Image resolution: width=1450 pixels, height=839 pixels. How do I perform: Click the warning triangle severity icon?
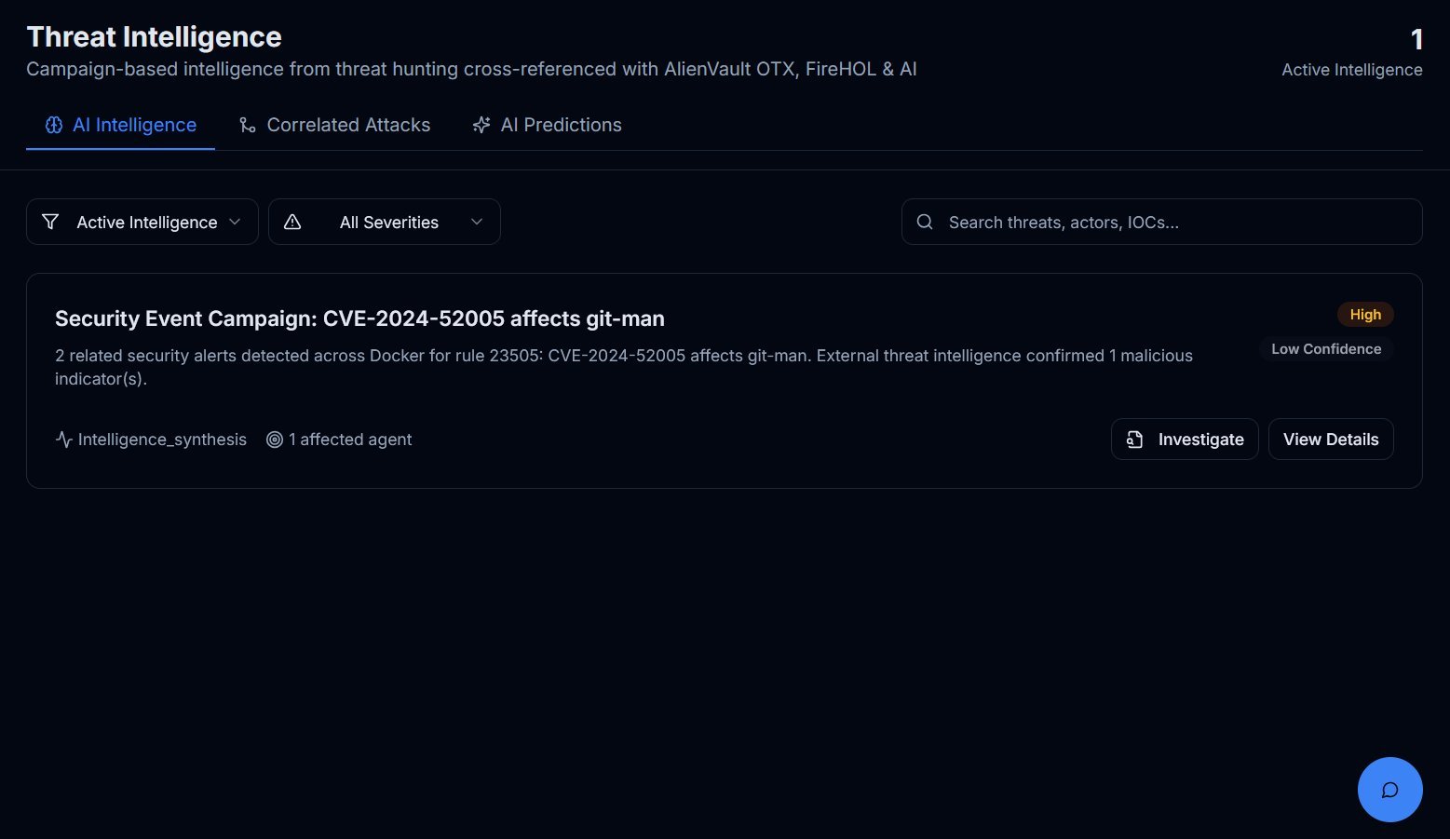pos(292,222)
